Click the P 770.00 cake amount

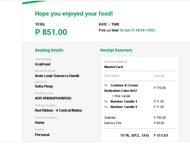pos(160,88)
